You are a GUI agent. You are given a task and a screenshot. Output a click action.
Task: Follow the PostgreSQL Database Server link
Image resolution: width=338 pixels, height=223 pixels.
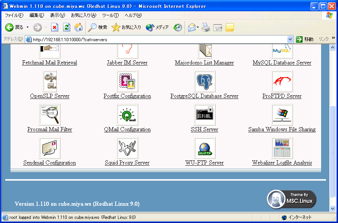point(204,96)
